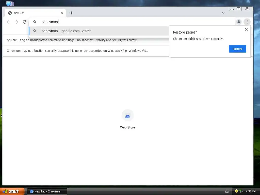The height and width of the screenshot is (195, 260).
Task: Select the handyman google.com Search suggestion
Action: 99,31
